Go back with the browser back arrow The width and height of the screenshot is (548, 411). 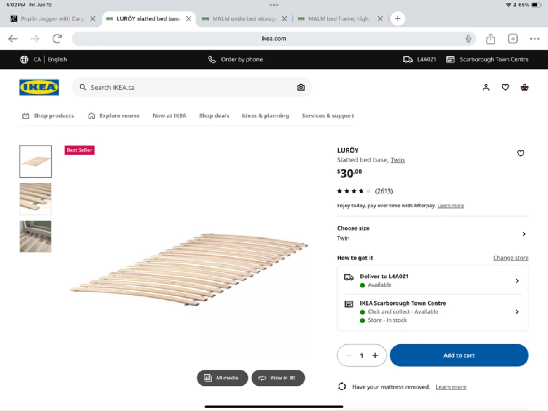13,38
